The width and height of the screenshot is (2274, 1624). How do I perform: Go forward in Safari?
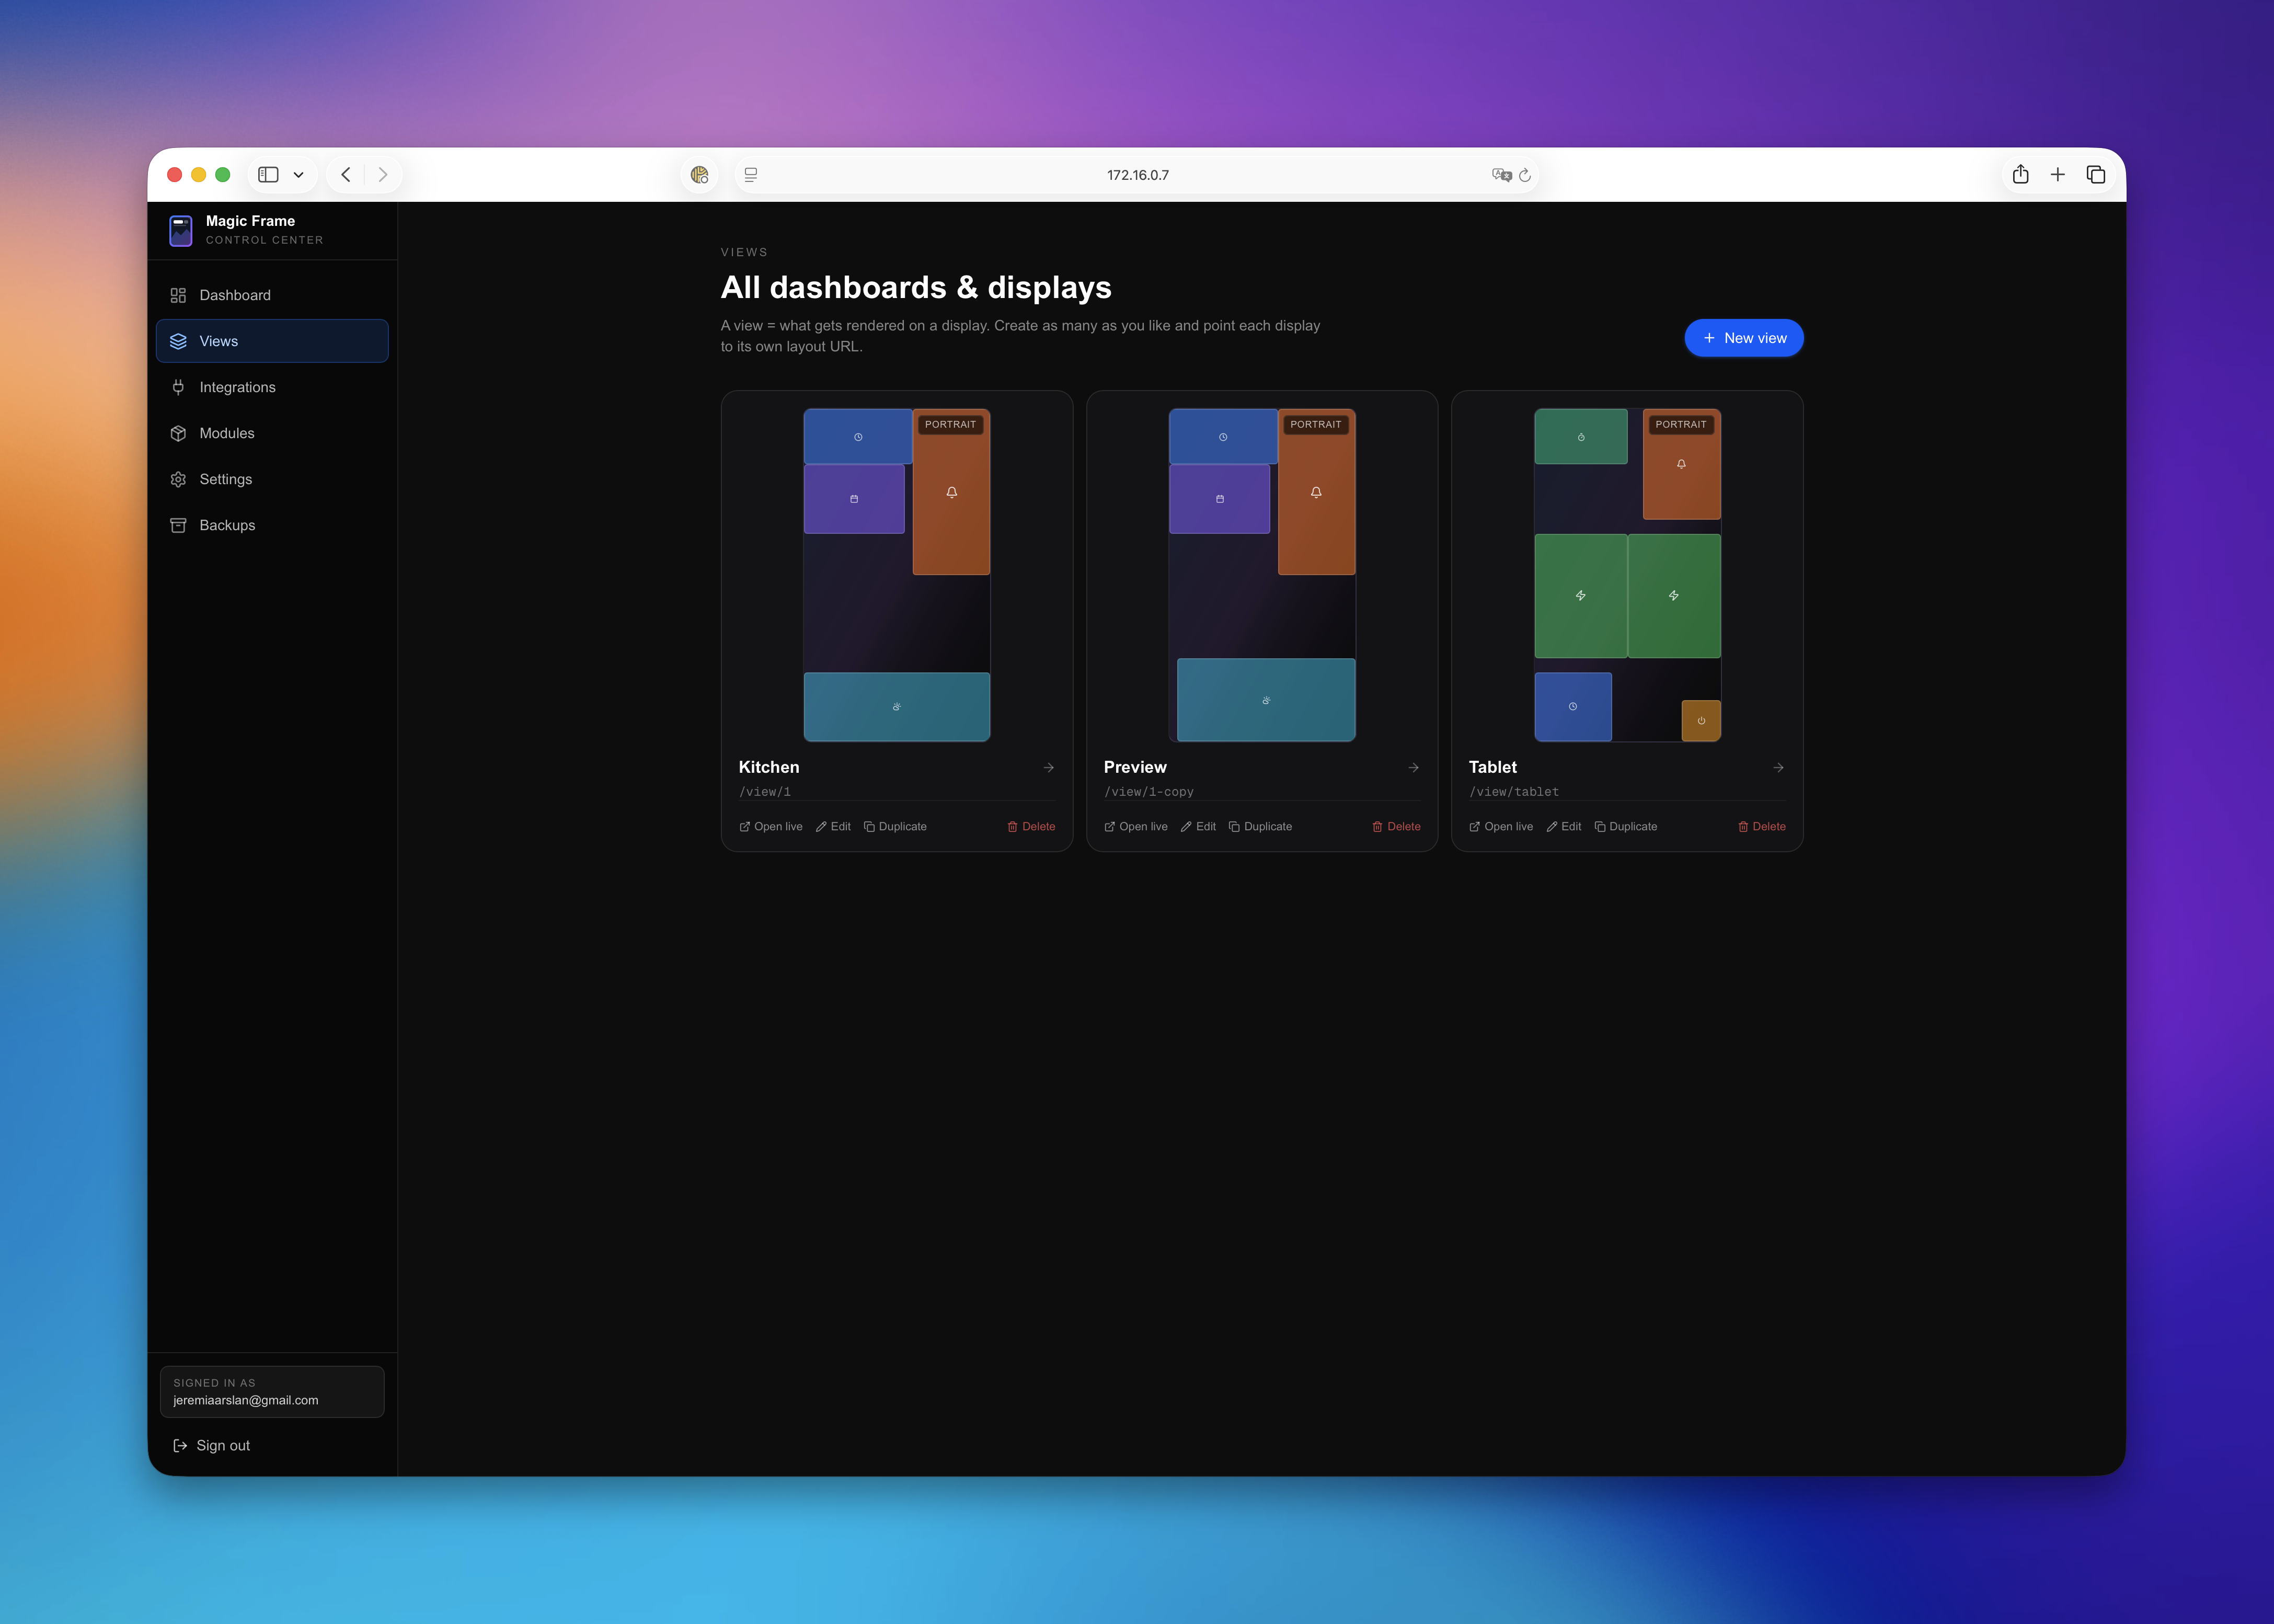(383, 175)
